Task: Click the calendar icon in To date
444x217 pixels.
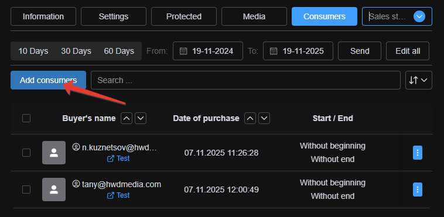Action: click(274, 51)
